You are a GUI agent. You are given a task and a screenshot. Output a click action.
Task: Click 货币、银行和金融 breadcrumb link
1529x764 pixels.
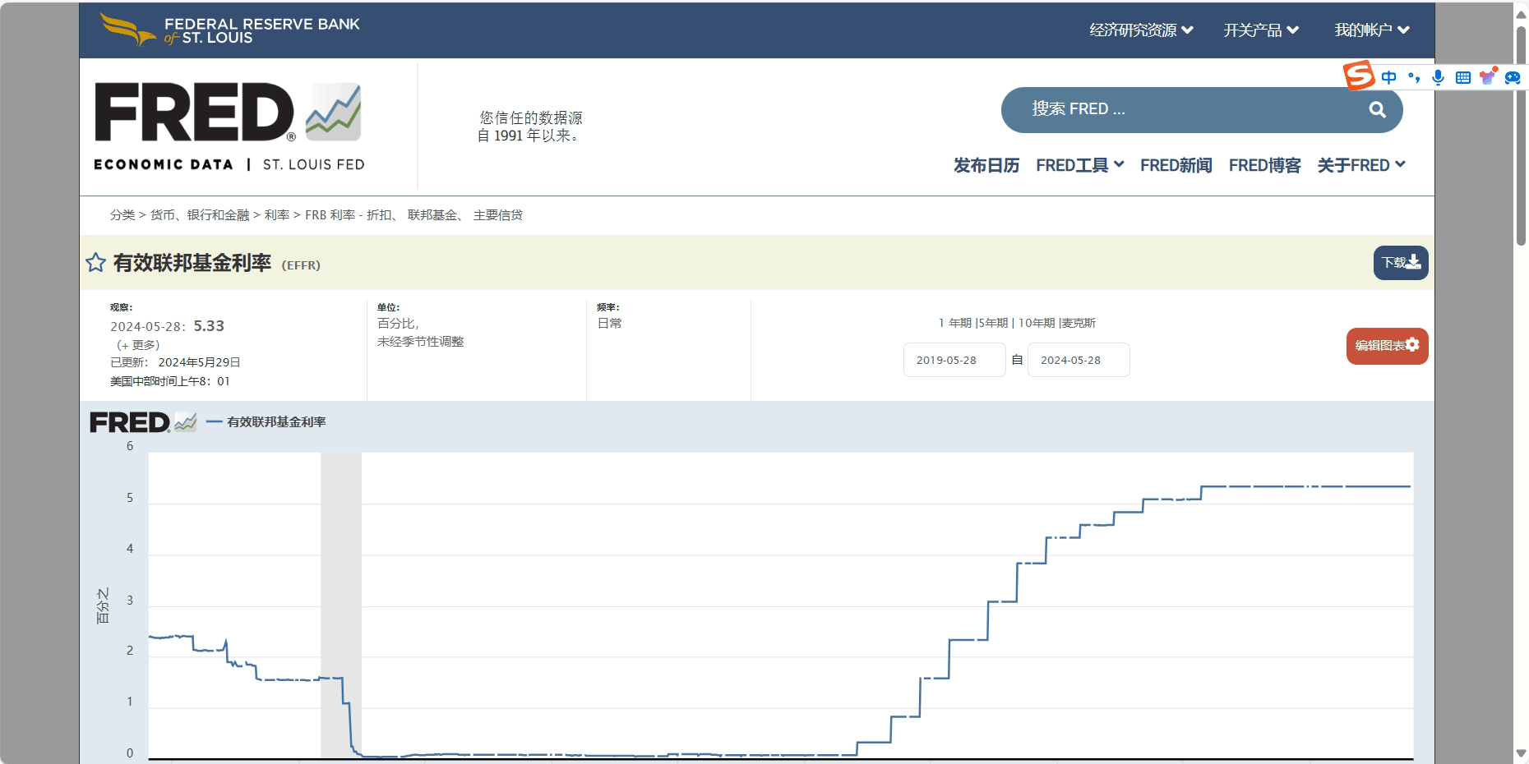pos(200,215)
